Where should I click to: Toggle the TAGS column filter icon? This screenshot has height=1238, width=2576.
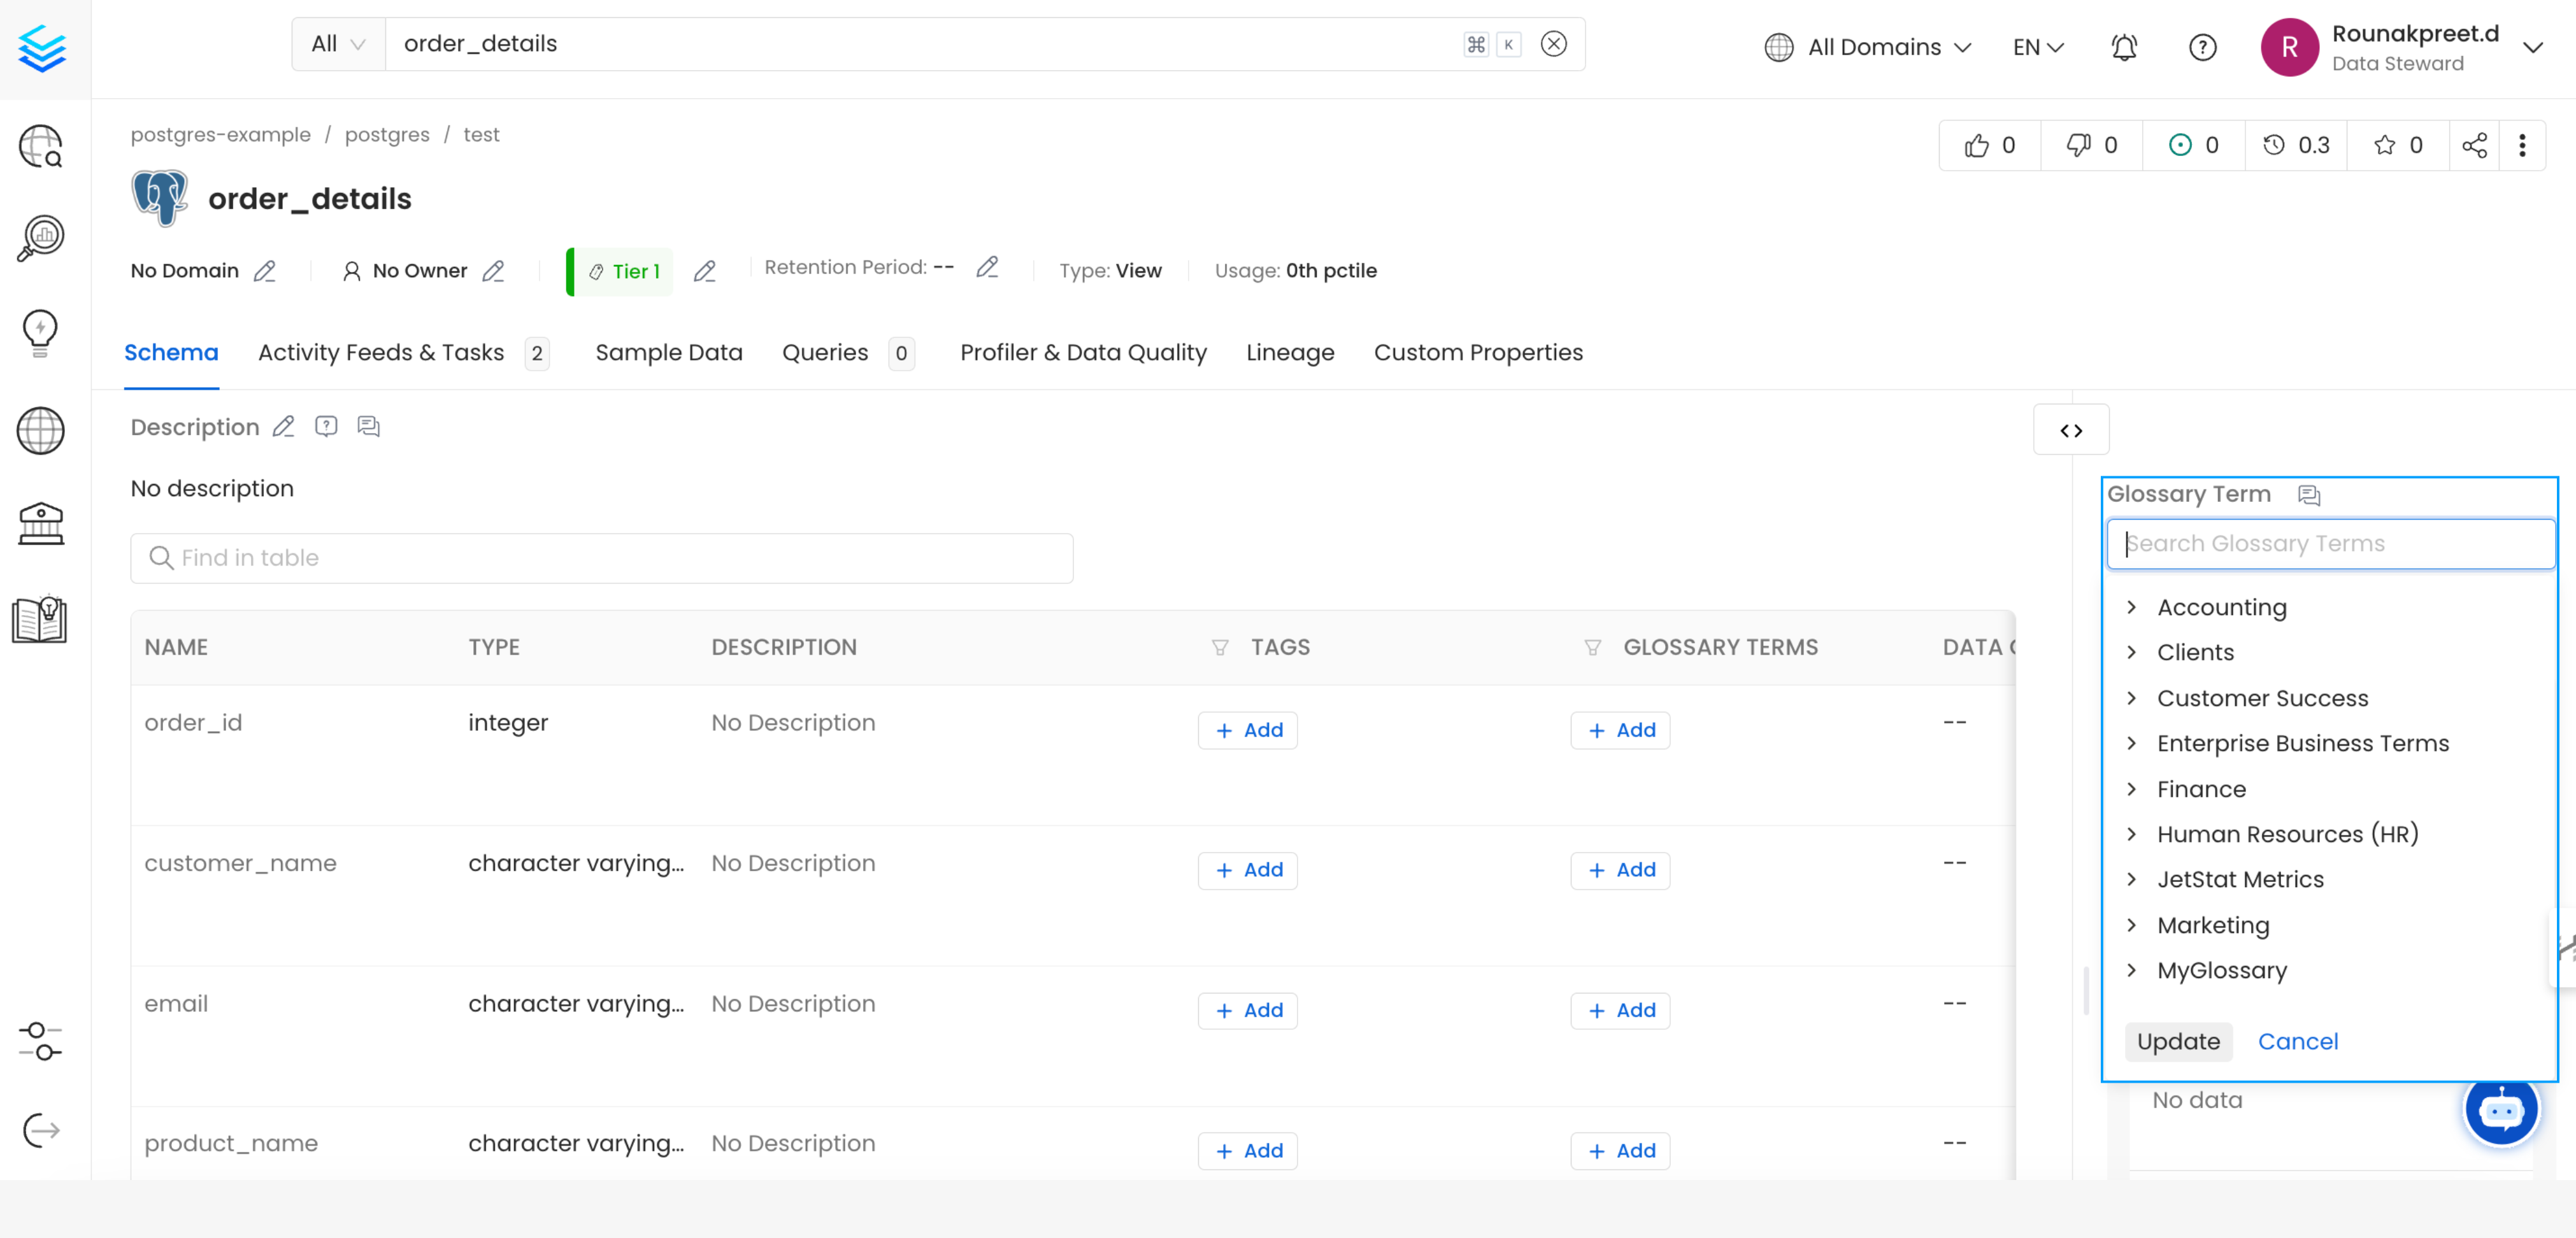(x=1220, y=648)
